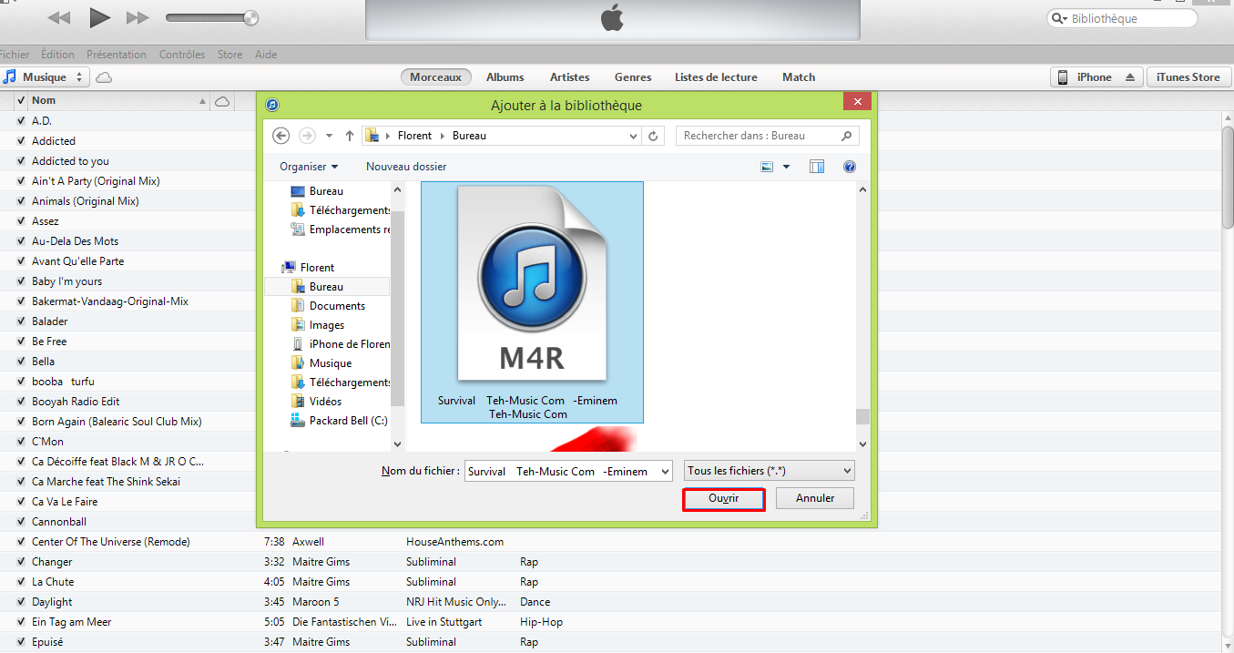Expand the Florent path segment arrow
This screenshot has width=1234, height=653.
click(443, 136)
